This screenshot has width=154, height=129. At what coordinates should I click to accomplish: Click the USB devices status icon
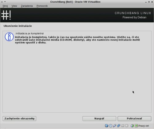pos(115,126)
